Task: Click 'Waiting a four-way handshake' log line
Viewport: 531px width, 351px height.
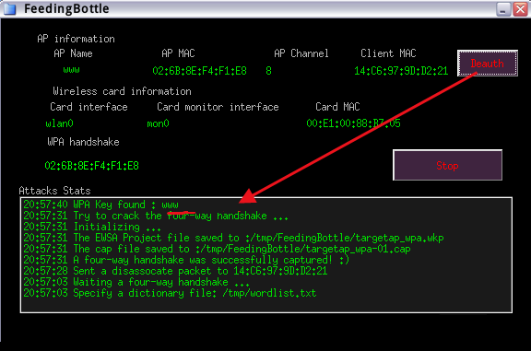Action: (136, 282)
